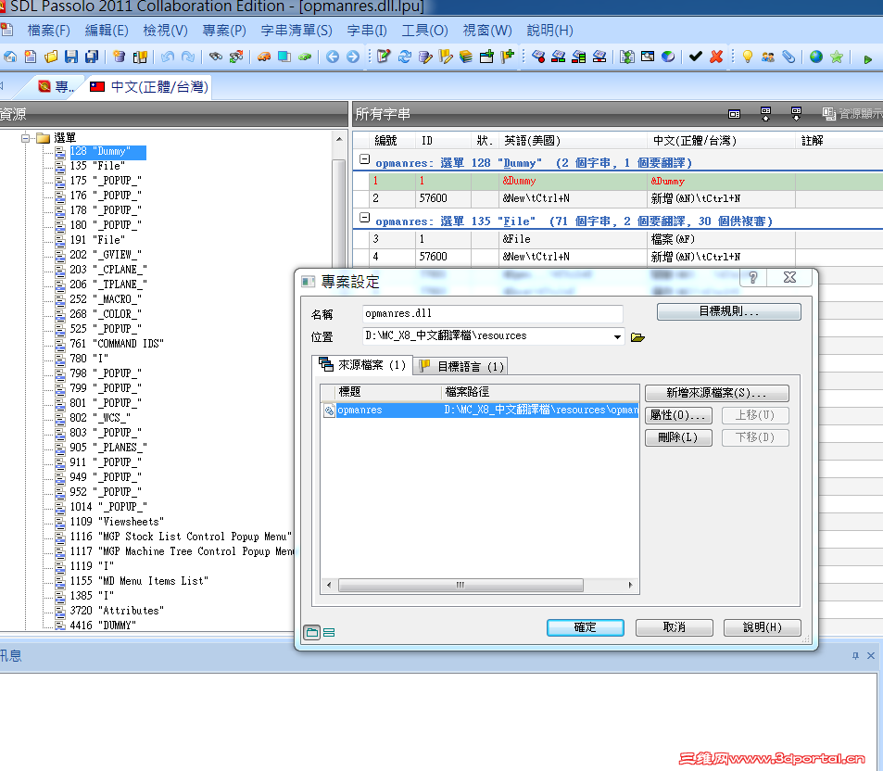Click the scroll-up arrow of the resource tree
Image resolution: width=883 pixels, height=771 pixels.
pos(339,139)
